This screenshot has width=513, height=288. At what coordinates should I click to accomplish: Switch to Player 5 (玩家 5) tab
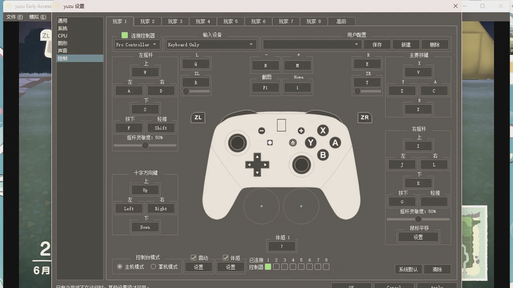point(230,22)
